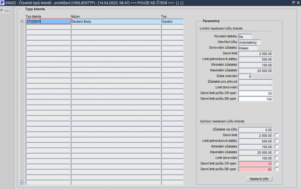Click Minimální zůstatek field in limitní nastavení
This screenshot has width=301, height=189.
tap(255, 65)
